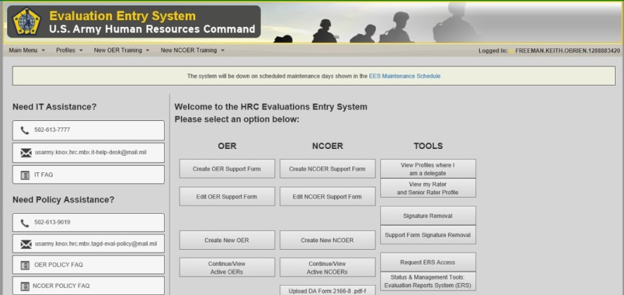Click Edit OER Support Form button
The height and width of the screenshot is (295, 624).
pyautogui.click(x=227, y=196)
